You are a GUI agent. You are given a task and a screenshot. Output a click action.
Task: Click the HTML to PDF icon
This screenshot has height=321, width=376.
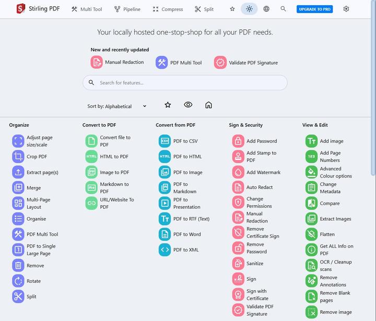coord(91,157)
